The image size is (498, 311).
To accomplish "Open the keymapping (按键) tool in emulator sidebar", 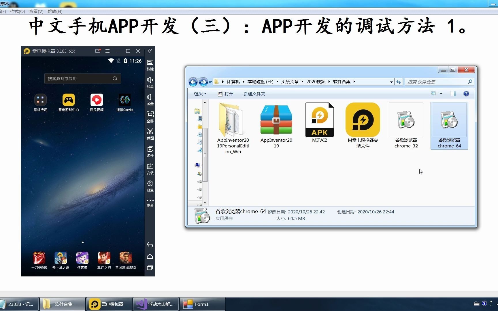I will [150, 65].
